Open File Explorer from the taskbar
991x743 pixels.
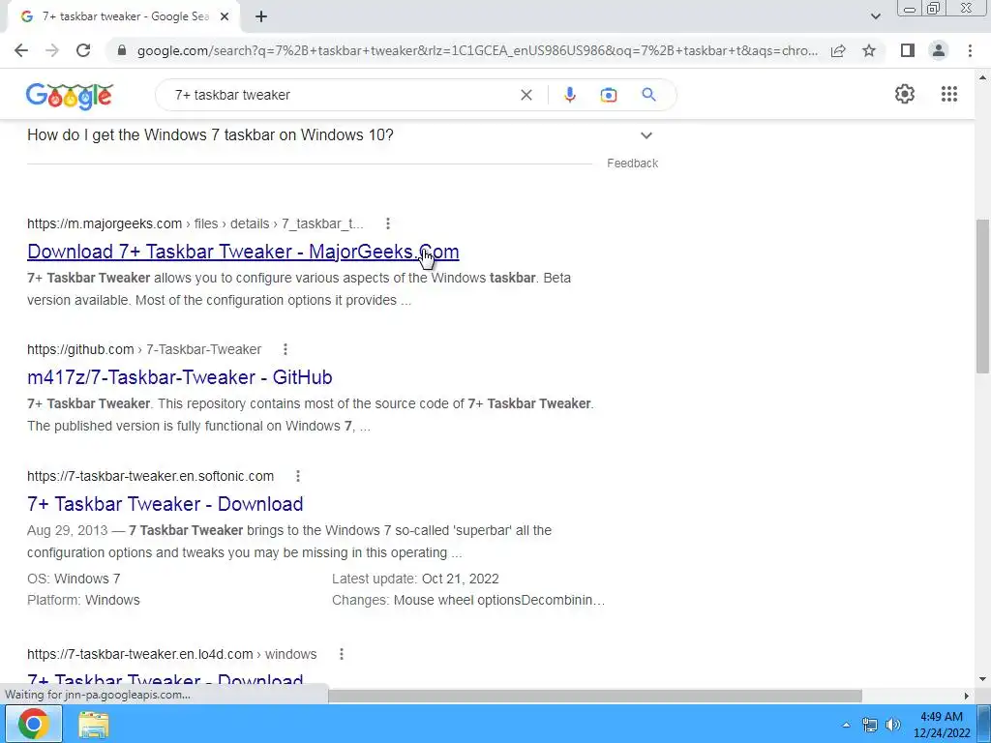(94, 724)
